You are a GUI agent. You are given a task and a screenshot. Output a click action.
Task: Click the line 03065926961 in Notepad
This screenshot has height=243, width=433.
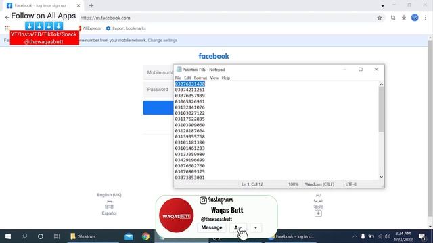click(x=189, y=101)
